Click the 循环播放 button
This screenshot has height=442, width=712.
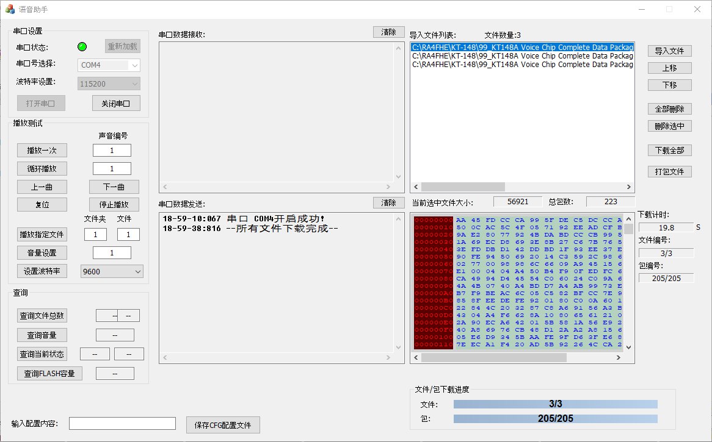pos(42,169)
